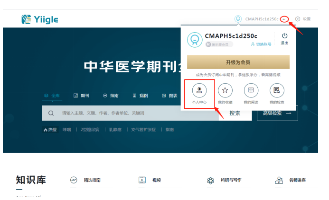Click 切换账号 to switch account

[261, 44]
